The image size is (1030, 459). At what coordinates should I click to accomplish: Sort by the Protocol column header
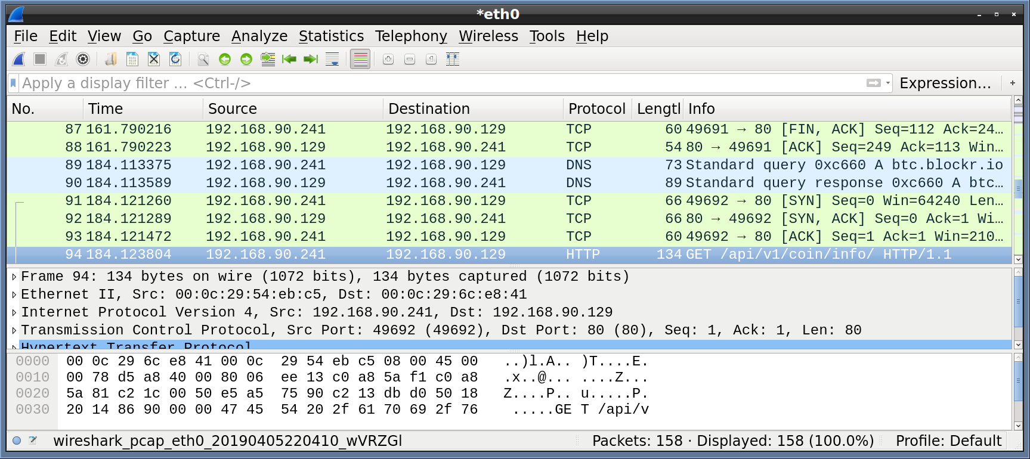point(597,108)
